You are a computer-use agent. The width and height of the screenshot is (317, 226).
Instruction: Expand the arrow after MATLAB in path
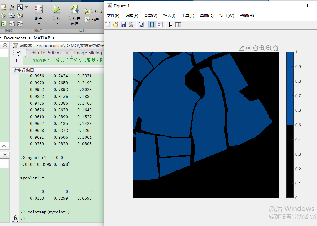click(x=54, y=38)
